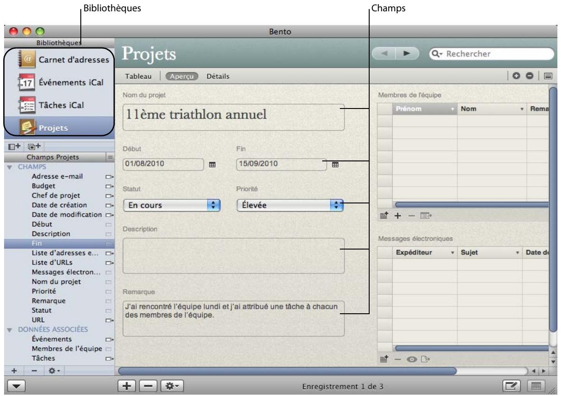The height and width of the screenshot is (396, 561).
Task: Go to the next record with forward arrow
Action: pos(407,54)
